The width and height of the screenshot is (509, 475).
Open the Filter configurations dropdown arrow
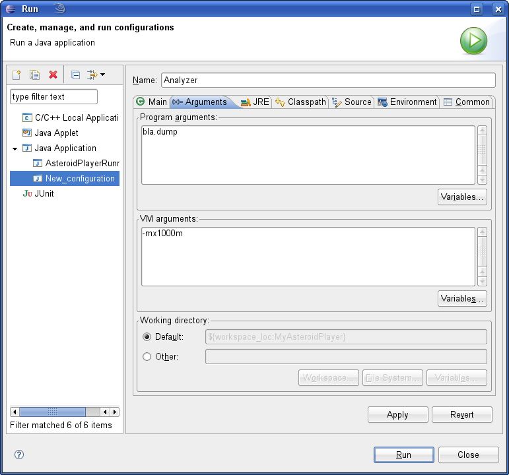click(x=102, y=75)
